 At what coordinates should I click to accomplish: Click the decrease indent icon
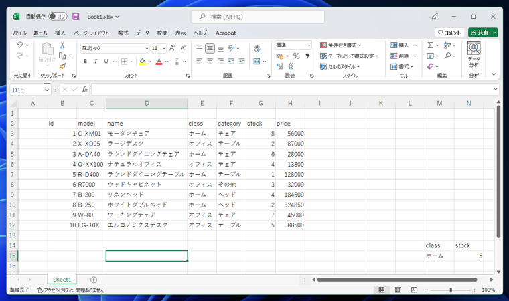tap(231, 62)
